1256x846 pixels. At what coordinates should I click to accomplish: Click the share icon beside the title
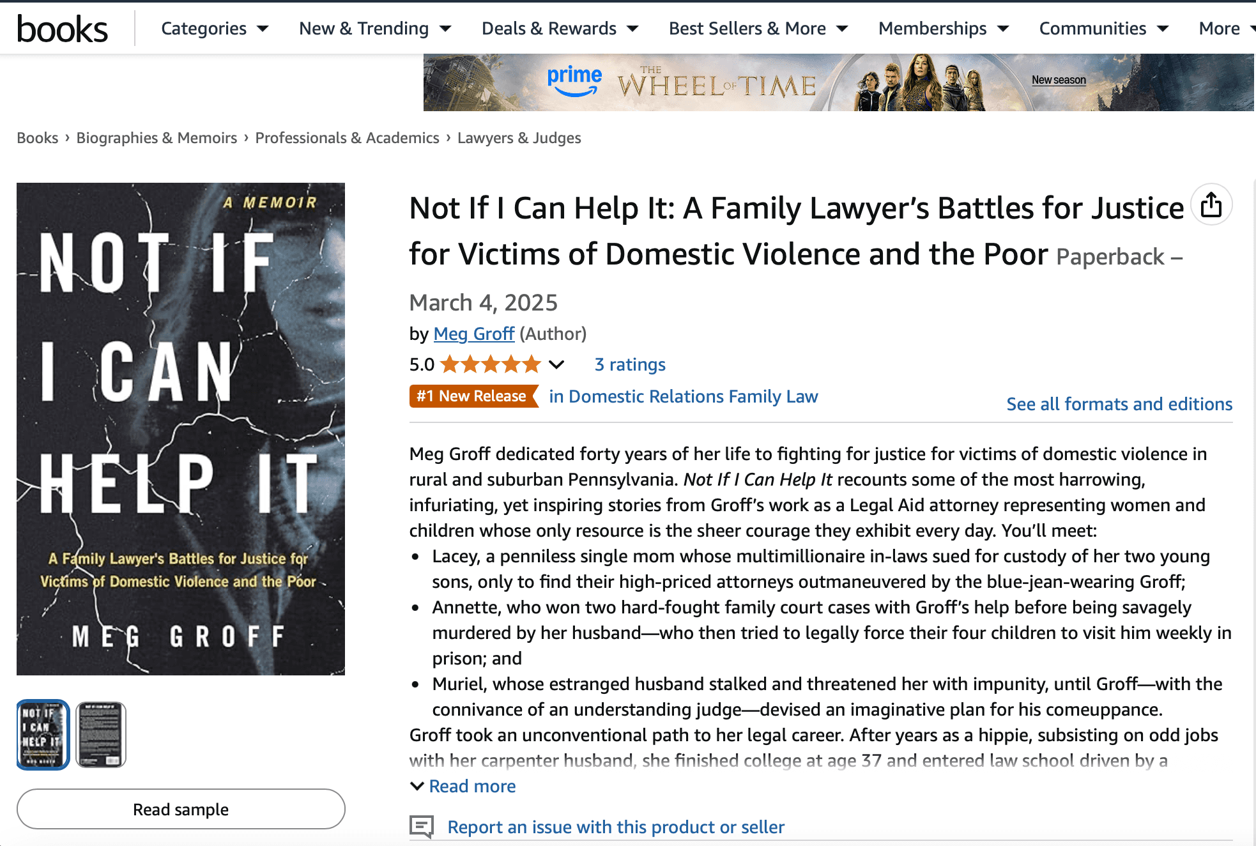pos(1211,206)
